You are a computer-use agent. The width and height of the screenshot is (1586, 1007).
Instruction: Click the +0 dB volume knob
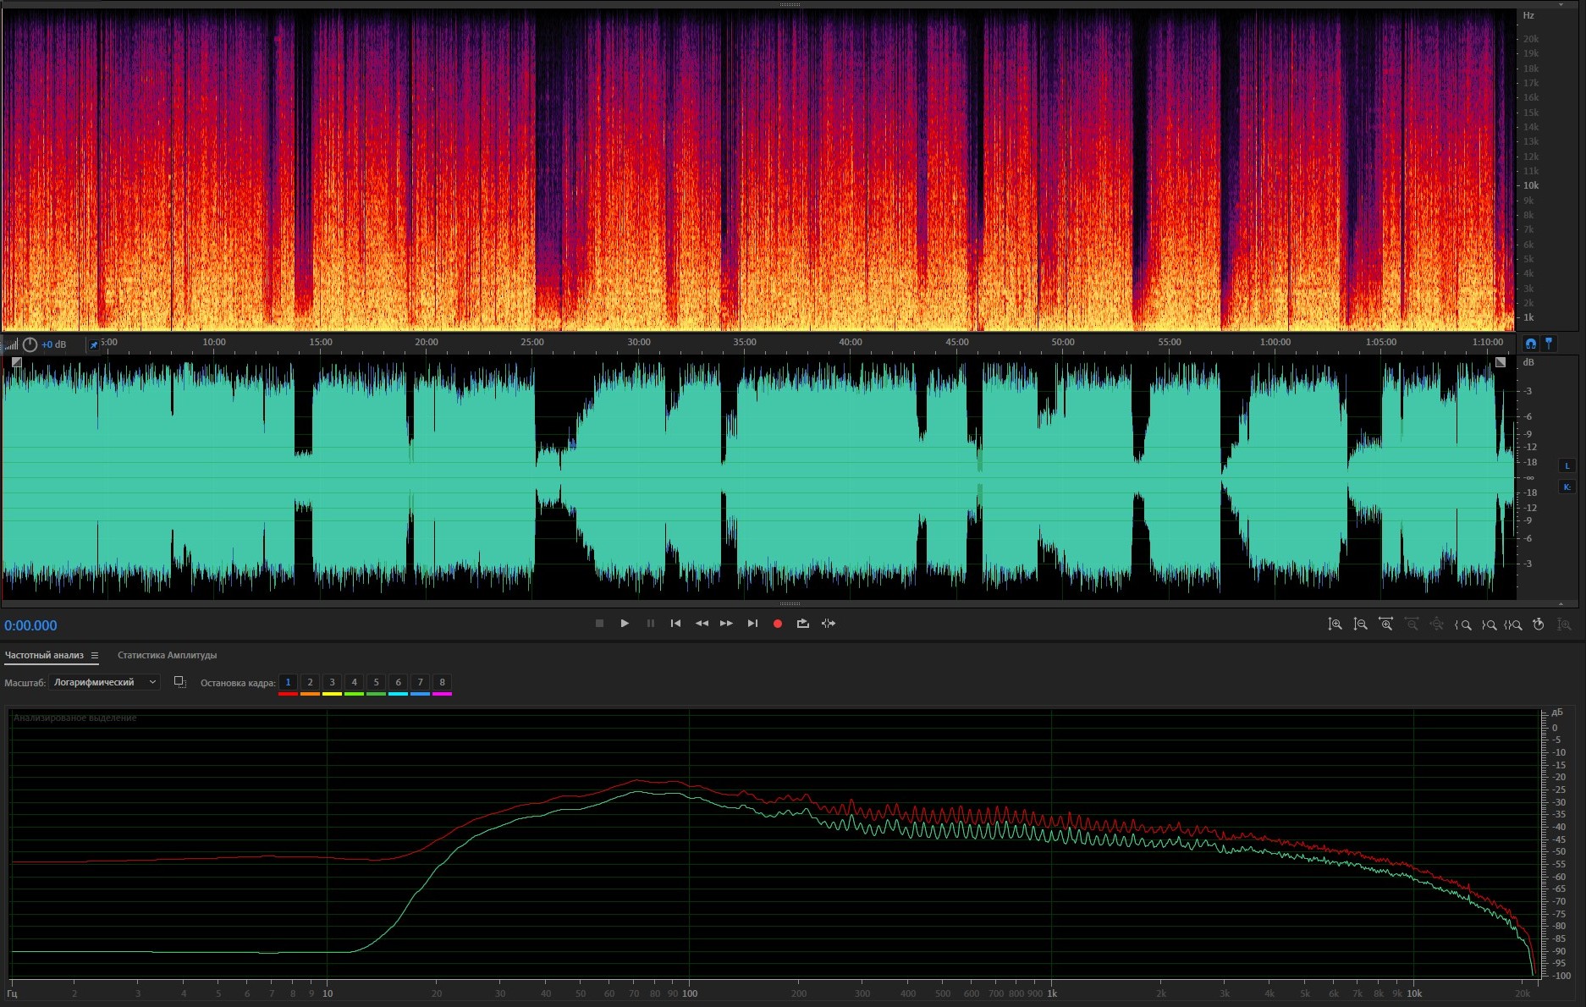tap(30, 344)
